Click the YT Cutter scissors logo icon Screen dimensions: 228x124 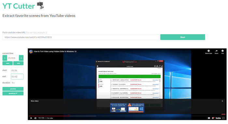click(40, 6)
